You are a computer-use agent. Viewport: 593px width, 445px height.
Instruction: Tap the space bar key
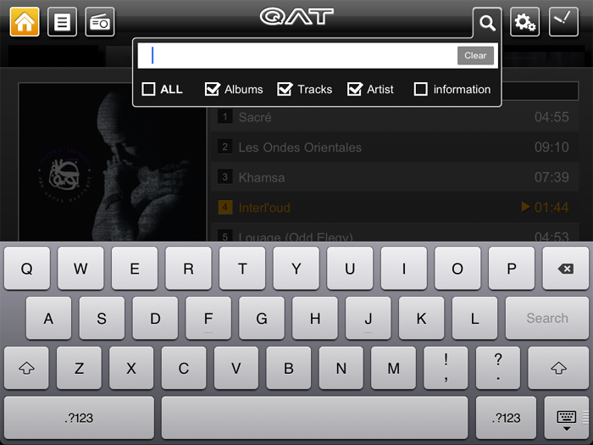(x=314, y=418)
